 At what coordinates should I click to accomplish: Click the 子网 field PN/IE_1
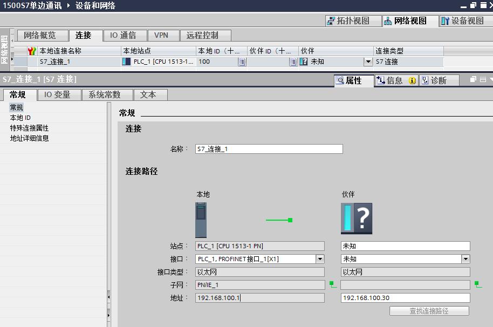259,285
